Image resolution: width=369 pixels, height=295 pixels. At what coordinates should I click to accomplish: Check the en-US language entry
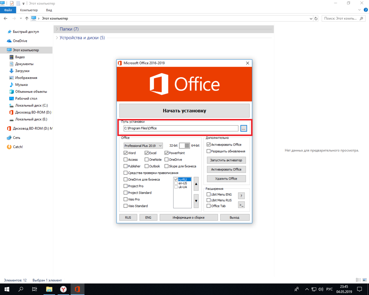[x=176, y=183]
